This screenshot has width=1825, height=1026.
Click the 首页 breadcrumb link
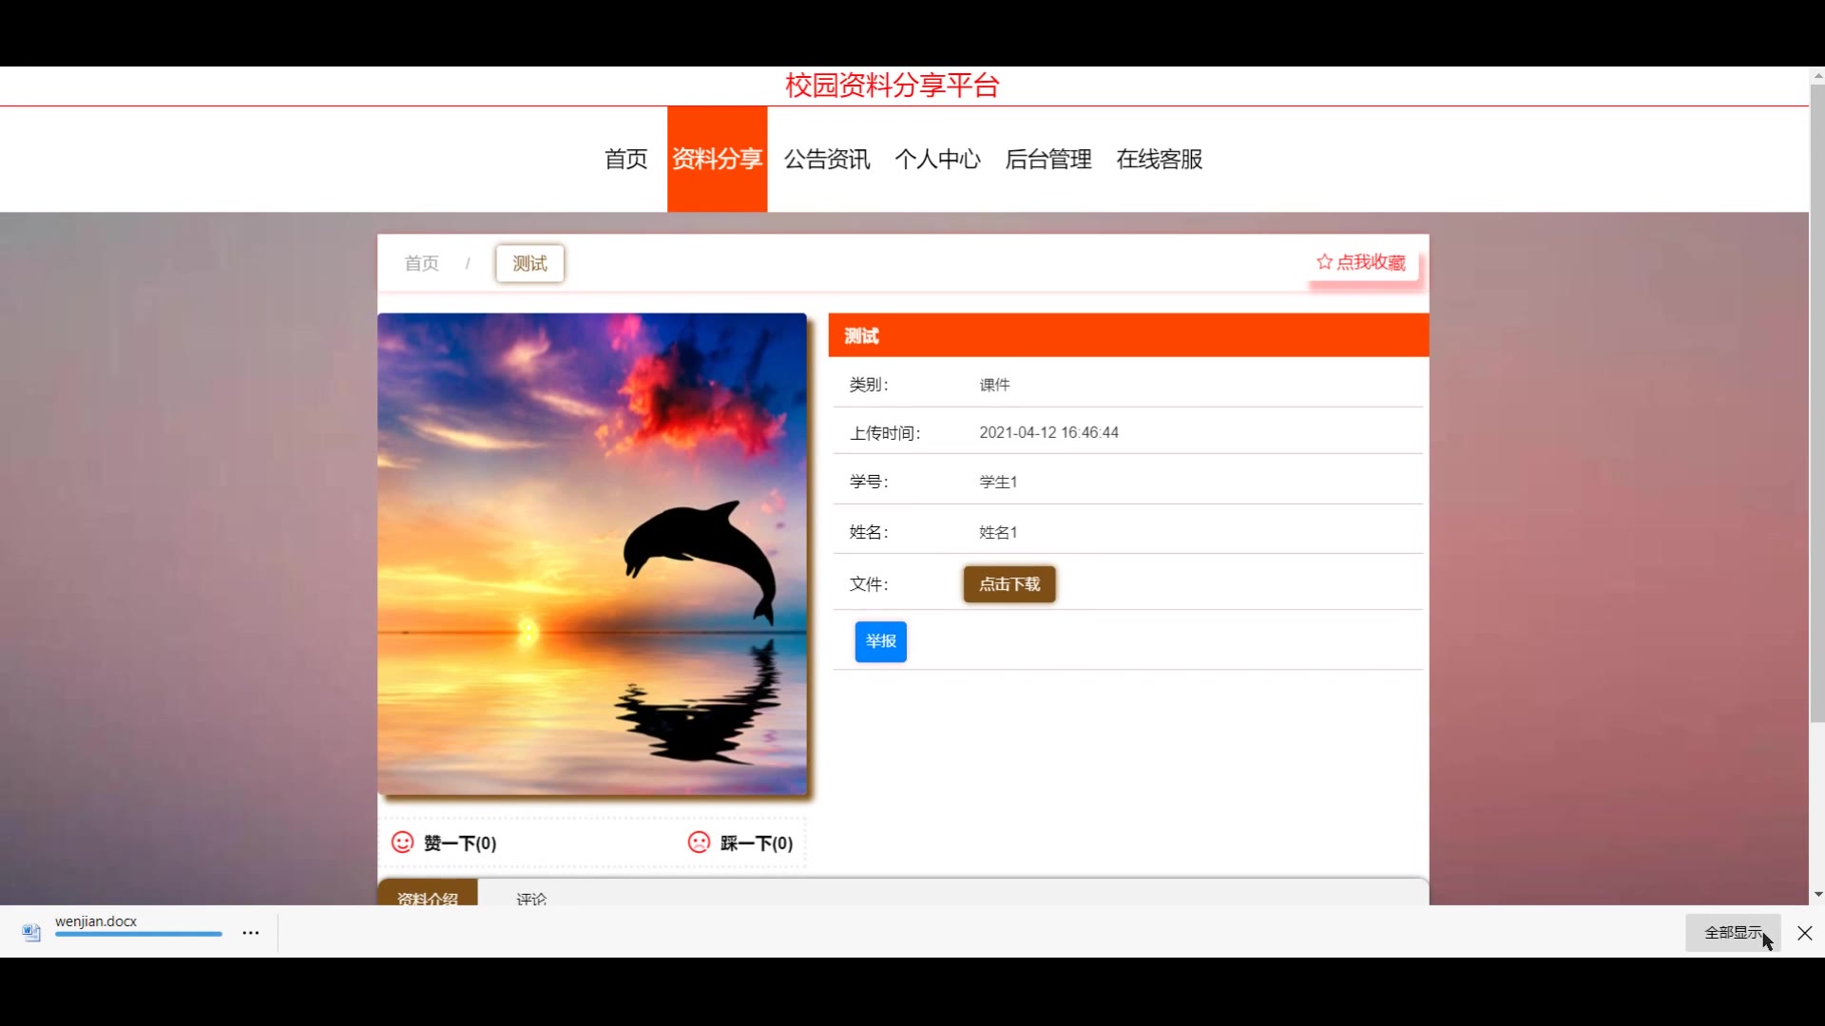[x=422, y=263]
